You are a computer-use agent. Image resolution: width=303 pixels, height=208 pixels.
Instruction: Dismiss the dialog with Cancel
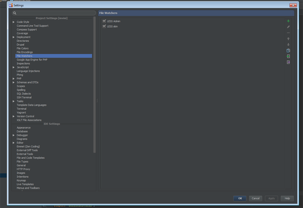click(x=255, y=198)
